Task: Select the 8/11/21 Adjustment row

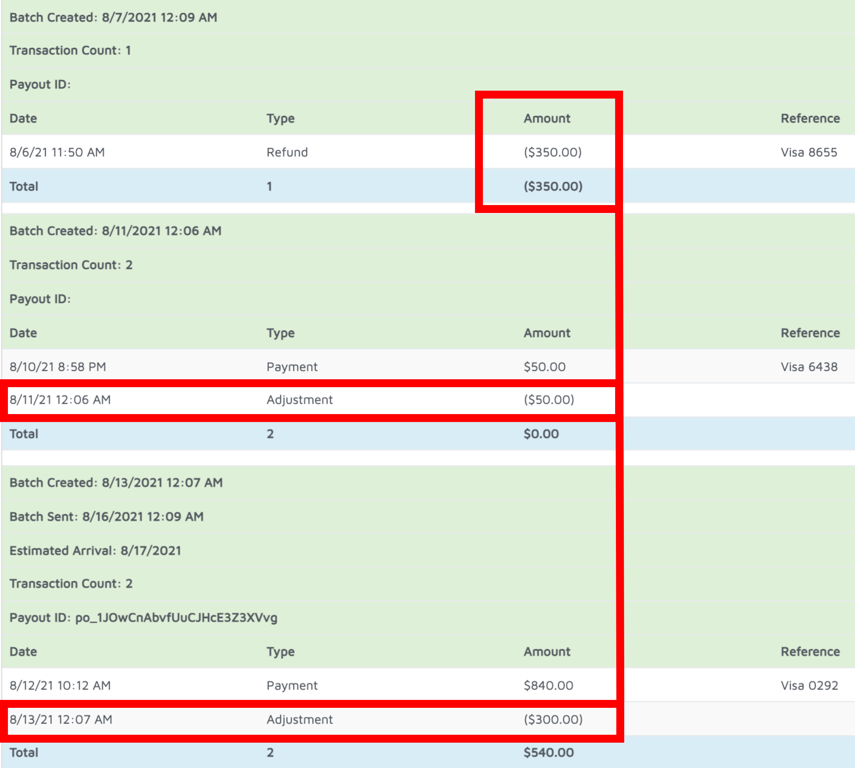Action: click(299, 399)
